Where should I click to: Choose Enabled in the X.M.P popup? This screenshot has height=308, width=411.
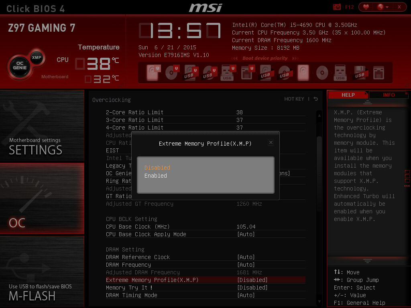(156, 176)
